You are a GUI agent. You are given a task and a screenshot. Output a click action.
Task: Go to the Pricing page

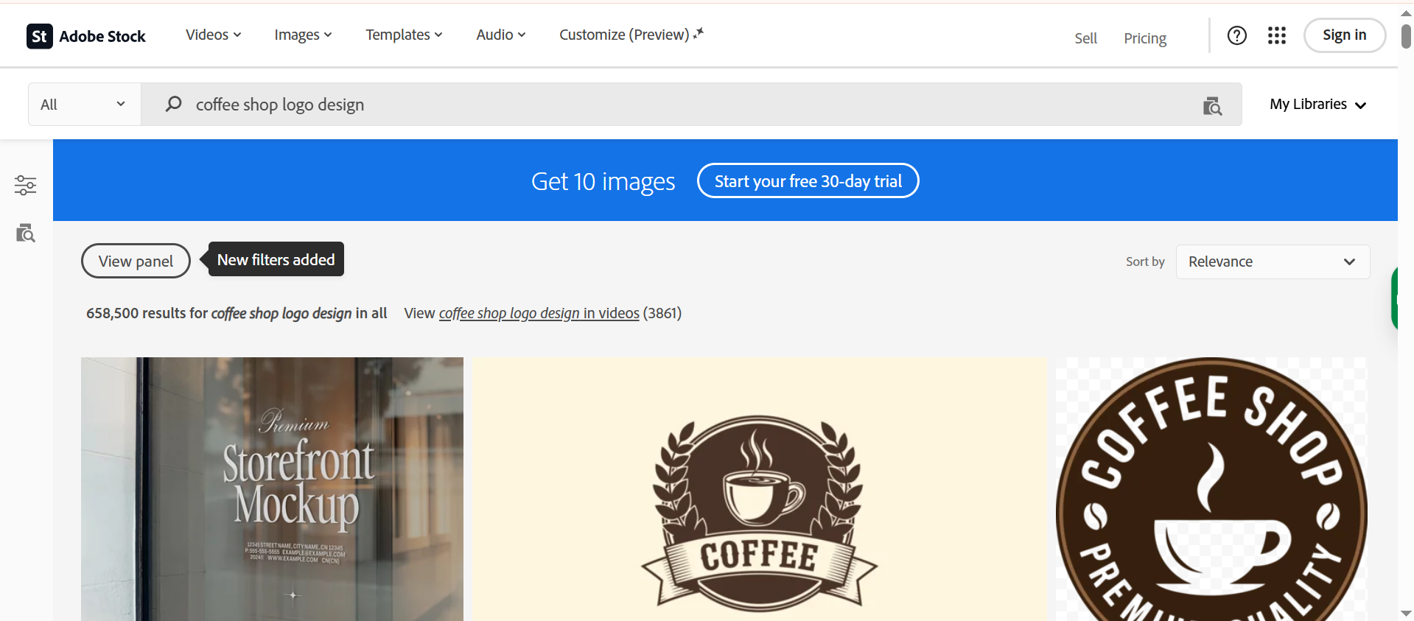(x=1145, y=38)
